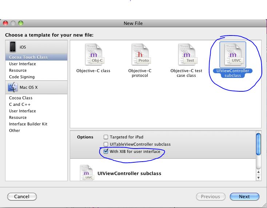
Task: Choose the Objective-C protocol template icon
Action: click(x=140, y=55)
